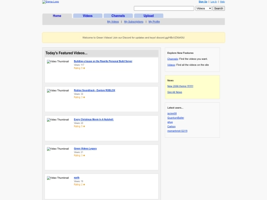Open Every Christmas Movie In A Nutshell video
Viewport: 267px width, 200px height.
(93, 120)
